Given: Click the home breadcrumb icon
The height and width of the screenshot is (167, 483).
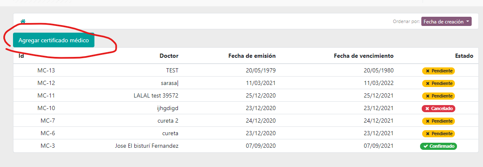Looking at the screenshot, I should [23, 21].
